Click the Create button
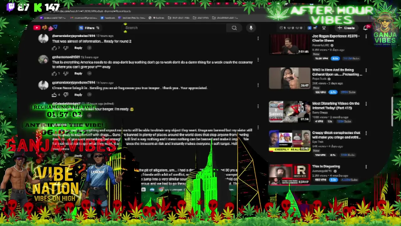The image size is (401, 226). click(346, 28)
